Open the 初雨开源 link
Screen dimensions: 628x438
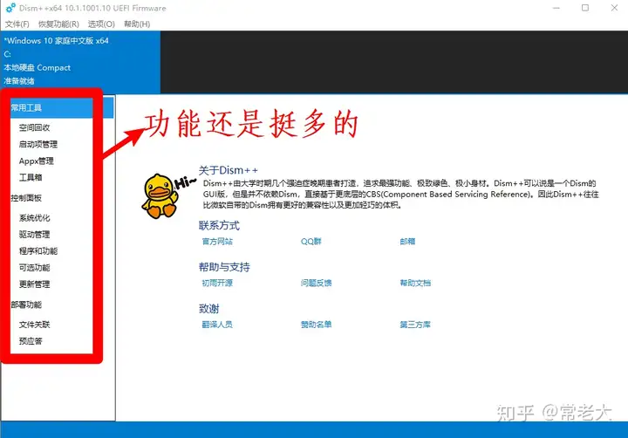(x=217, y=283)
